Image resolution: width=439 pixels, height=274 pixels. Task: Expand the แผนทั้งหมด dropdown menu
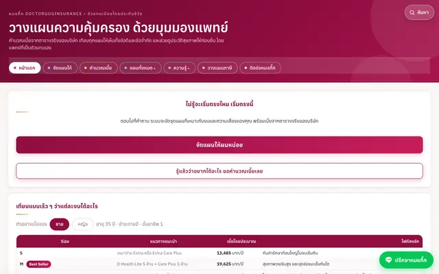pos(140,68)
